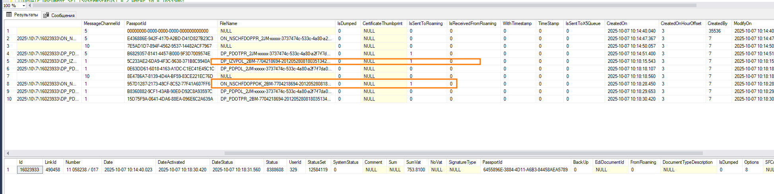Select the LinkId column header
This screenshot has width=774, height=194.
click(x=53, y=162)
